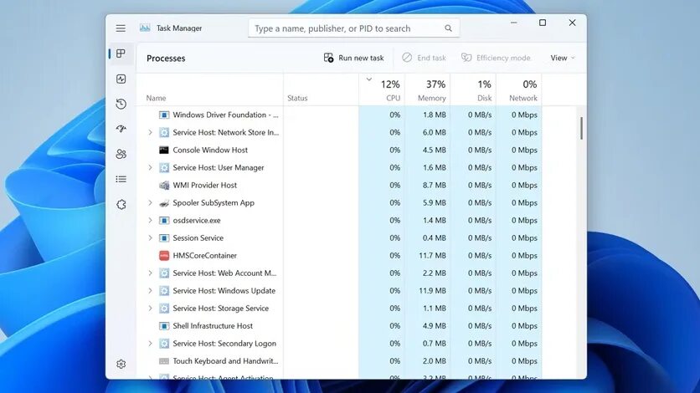Click the Efficiency mode button

[496, 58]
